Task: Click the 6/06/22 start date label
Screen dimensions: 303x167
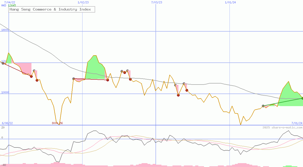Action: [7, 123]
